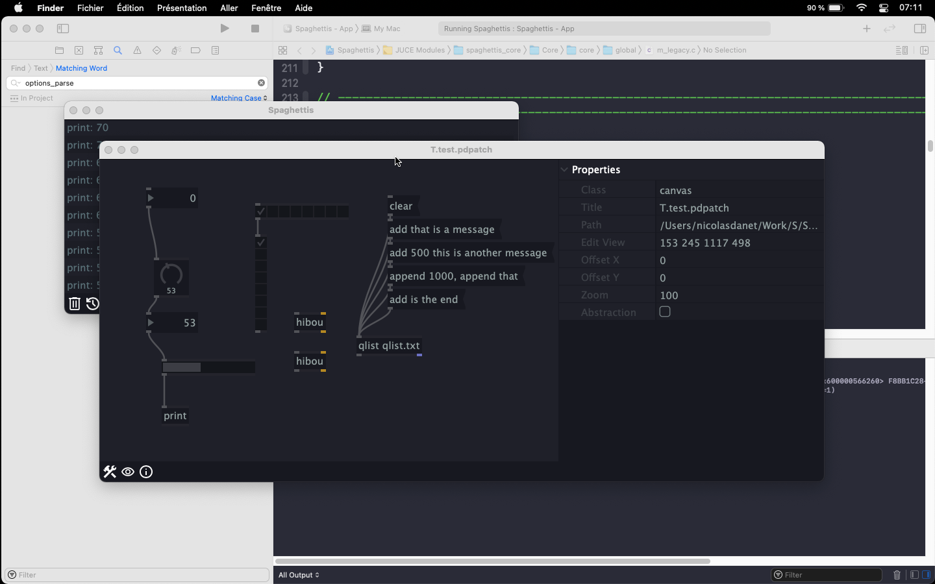Image resolution: width=935 pixels, height=584 pixels.
Task: Click the edit tools icon in patch window
Action: coord(110,472)
